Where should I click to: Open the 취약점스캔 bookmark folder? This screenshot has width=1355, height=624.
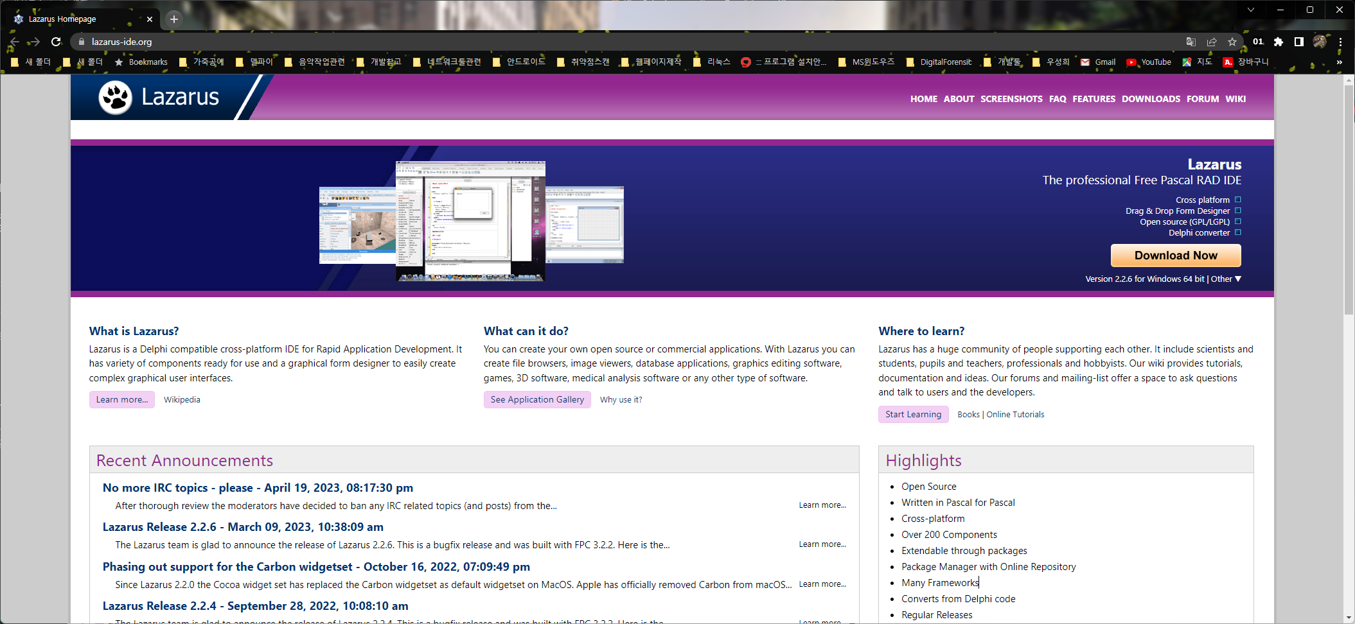tap(583, 62)
